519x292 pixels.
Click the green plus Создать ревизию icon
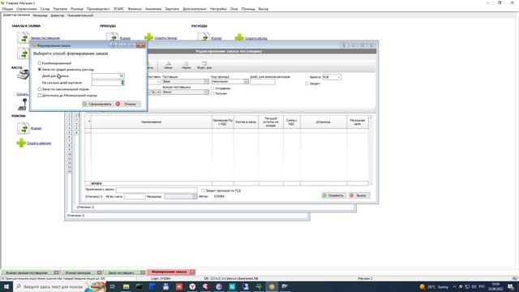[21, 143]
